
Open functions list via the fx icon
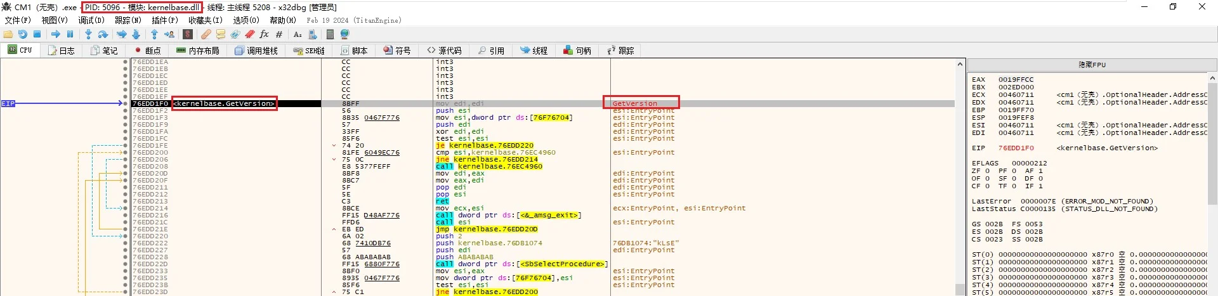click(264, 34)
